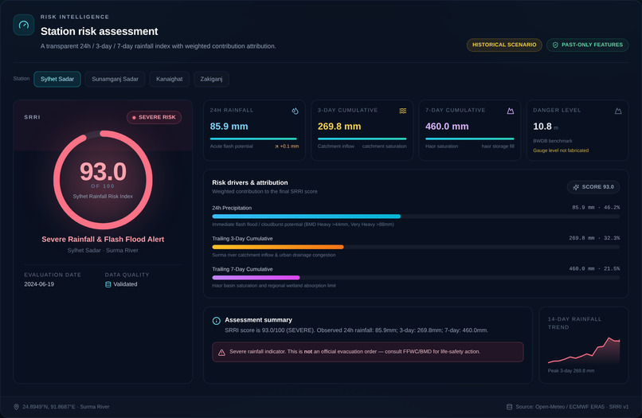Click 'Gauge level not fabricated' note
642x418 pixels.
[x=561, y=150]
